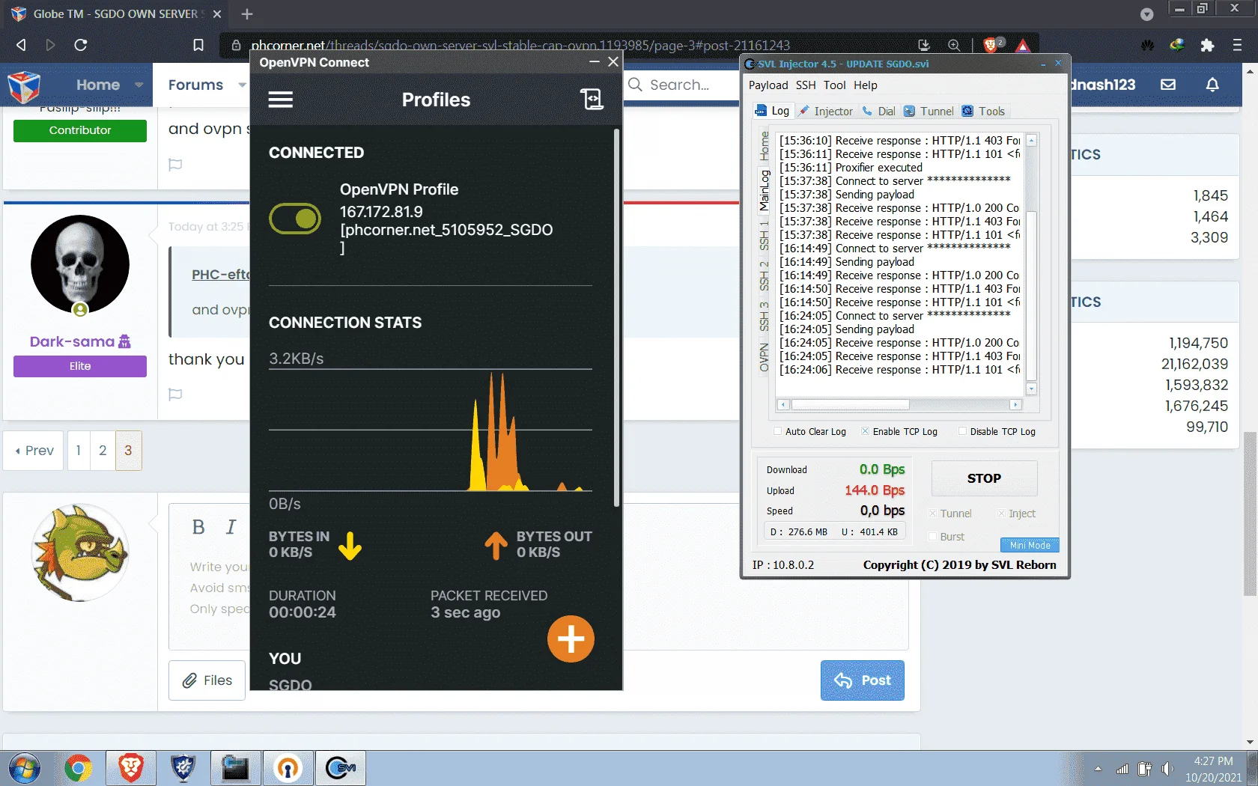Click the volume speaker tray icon

[x=1167, y=769]
